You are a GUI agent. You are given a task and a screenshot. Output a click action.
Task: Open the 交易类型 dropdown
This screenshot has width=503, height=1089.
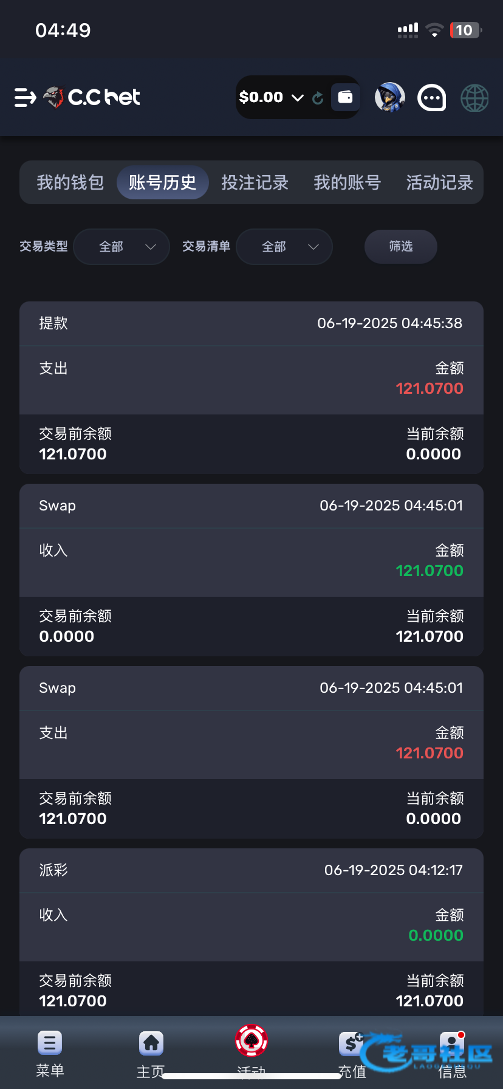click(x=121, y=247)
